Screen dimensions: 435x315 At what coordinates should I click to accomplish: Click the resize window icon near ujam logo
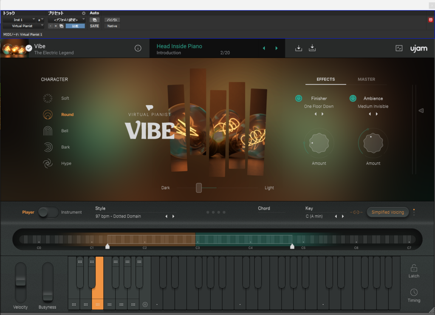[399, 48]
